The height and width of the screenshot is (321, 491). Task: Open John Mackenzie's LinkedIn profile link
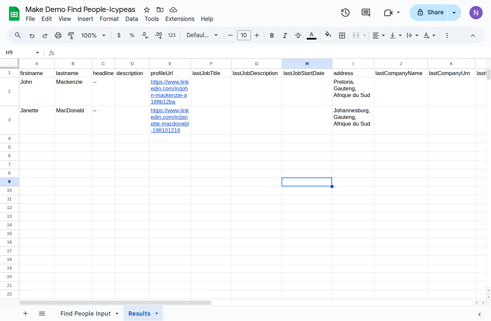[170, 92]
